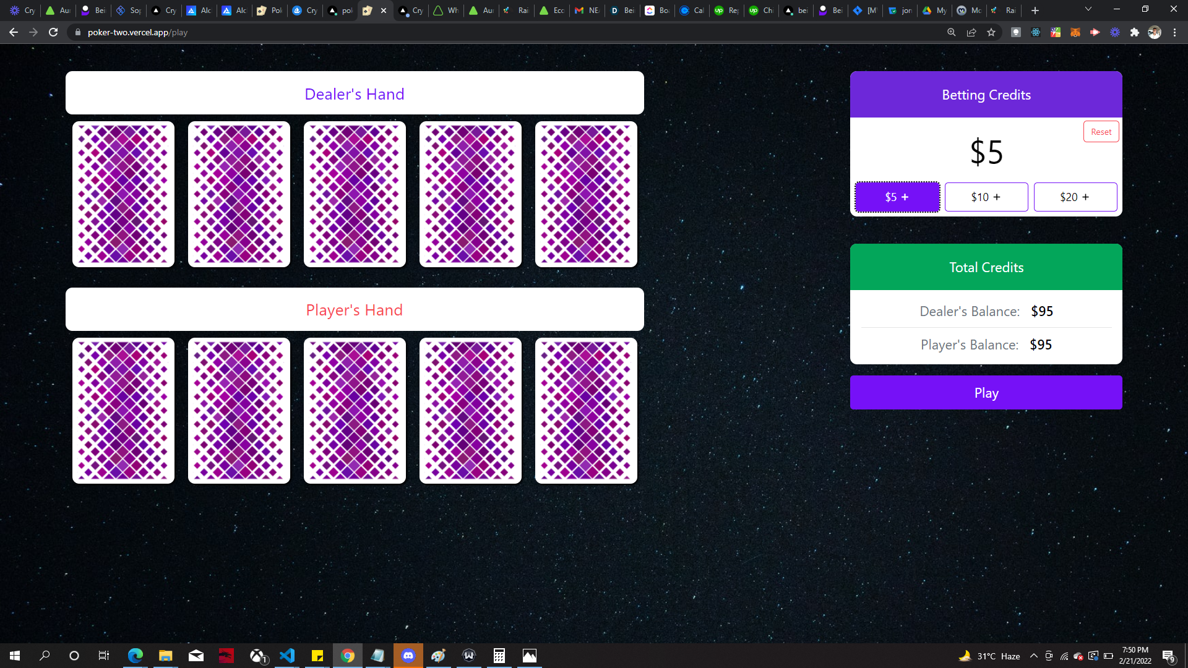Viewport: 1188px width, 668px height.
Task: Click the zoom magnifier in the address bar
Action: pos(952,32)
